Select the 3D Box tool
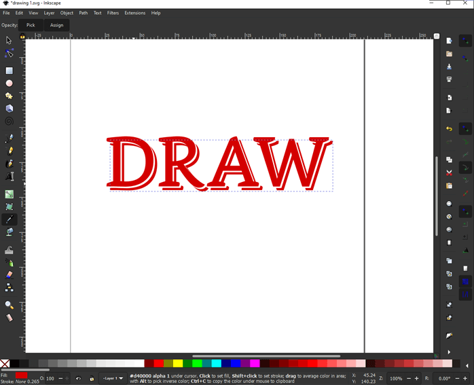Viewport: 474px width, 385px height. (9, 109)
